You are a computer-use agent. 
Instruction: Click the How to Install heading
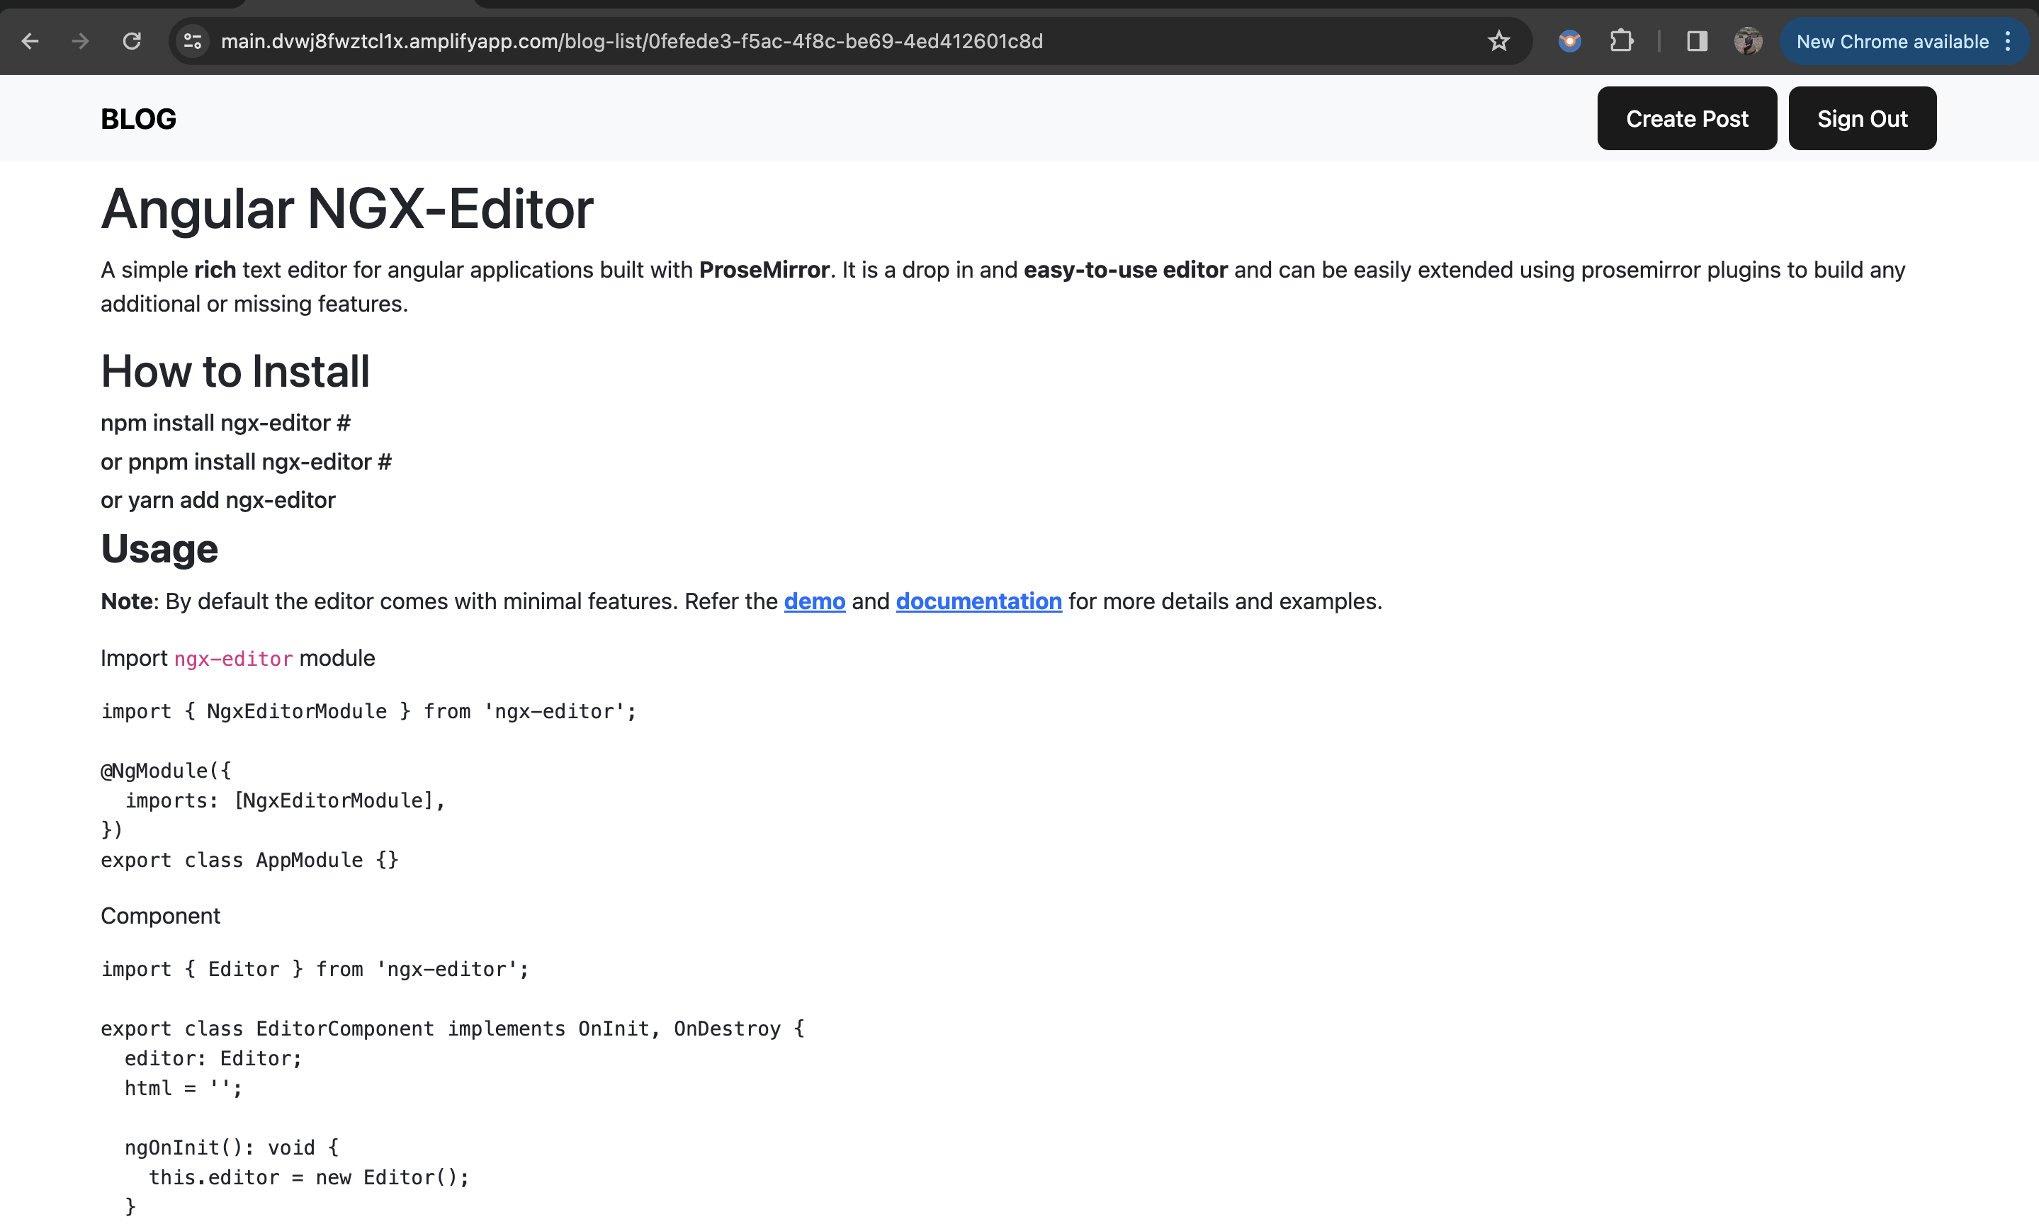click(x=235, y=371)
